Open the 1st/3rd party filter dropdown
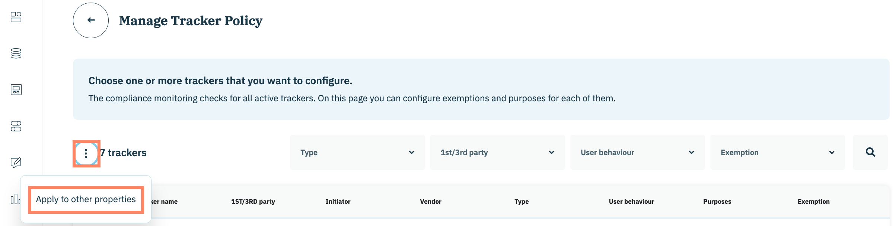 (x=497, y=153)
